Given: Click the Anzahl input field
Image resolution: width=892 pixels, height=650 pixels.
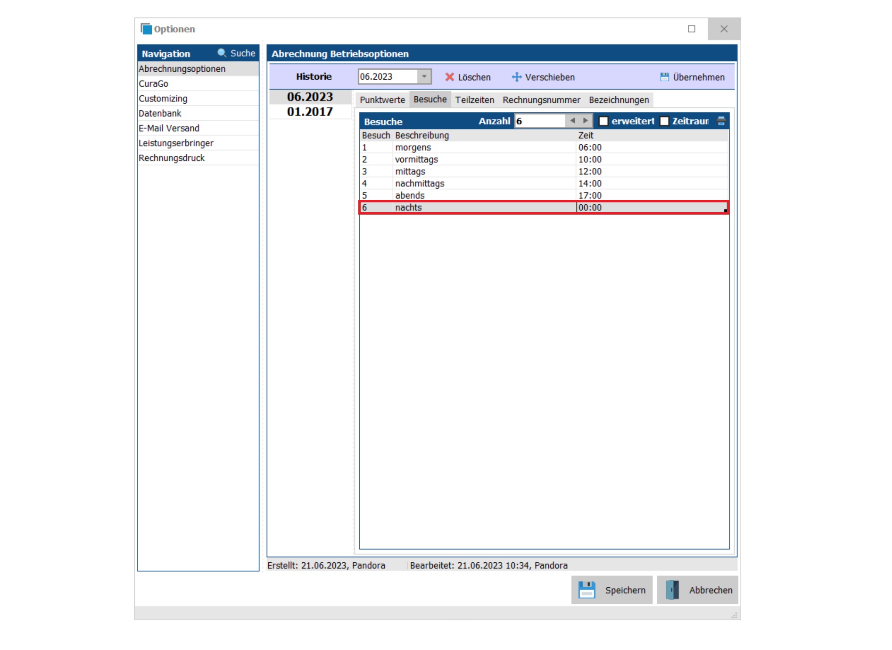Looking at the screenshot, I should [539, 121].
